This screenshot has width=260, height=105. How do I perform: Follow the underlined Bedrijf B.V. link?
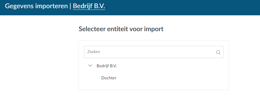[89, 6]
